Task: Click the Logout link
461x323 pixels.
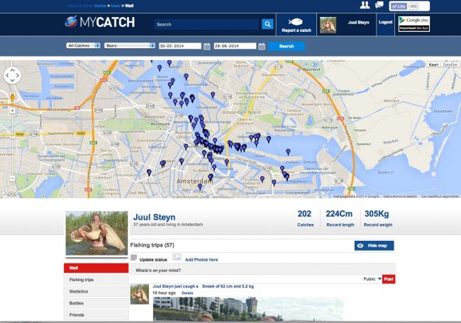Action: [385, 22]
